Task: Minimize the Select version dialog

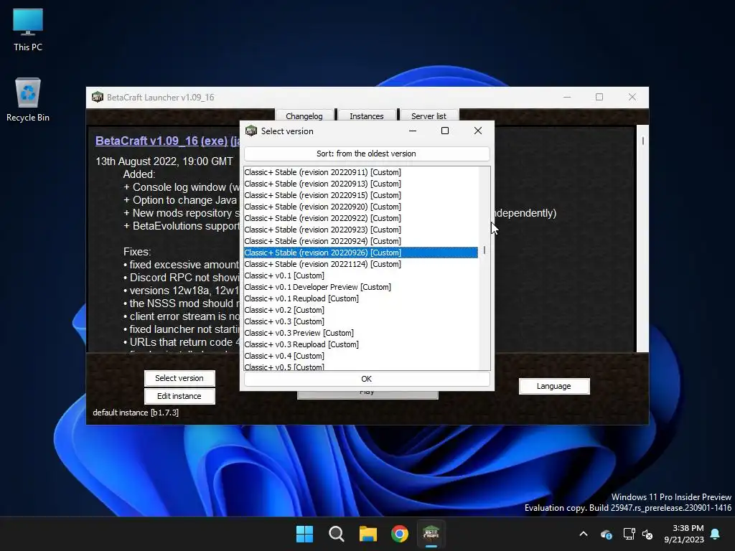Action: pos(413,131)
